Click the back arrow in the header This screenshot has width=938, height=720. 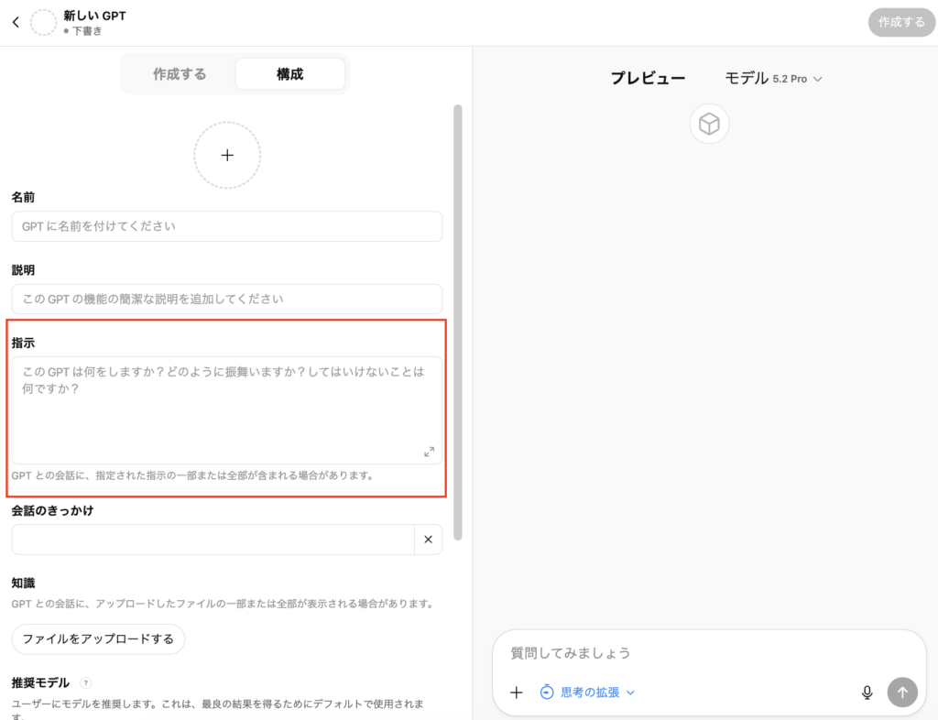coord(16,23)
